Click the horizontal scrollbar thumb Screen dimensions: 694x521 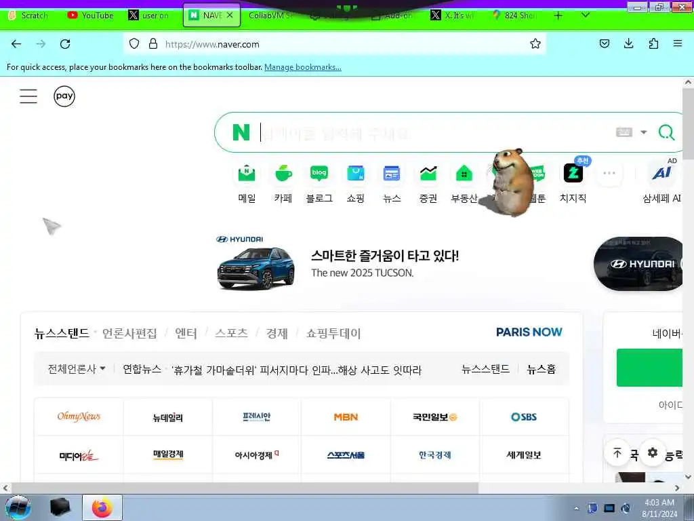(245, 488)
